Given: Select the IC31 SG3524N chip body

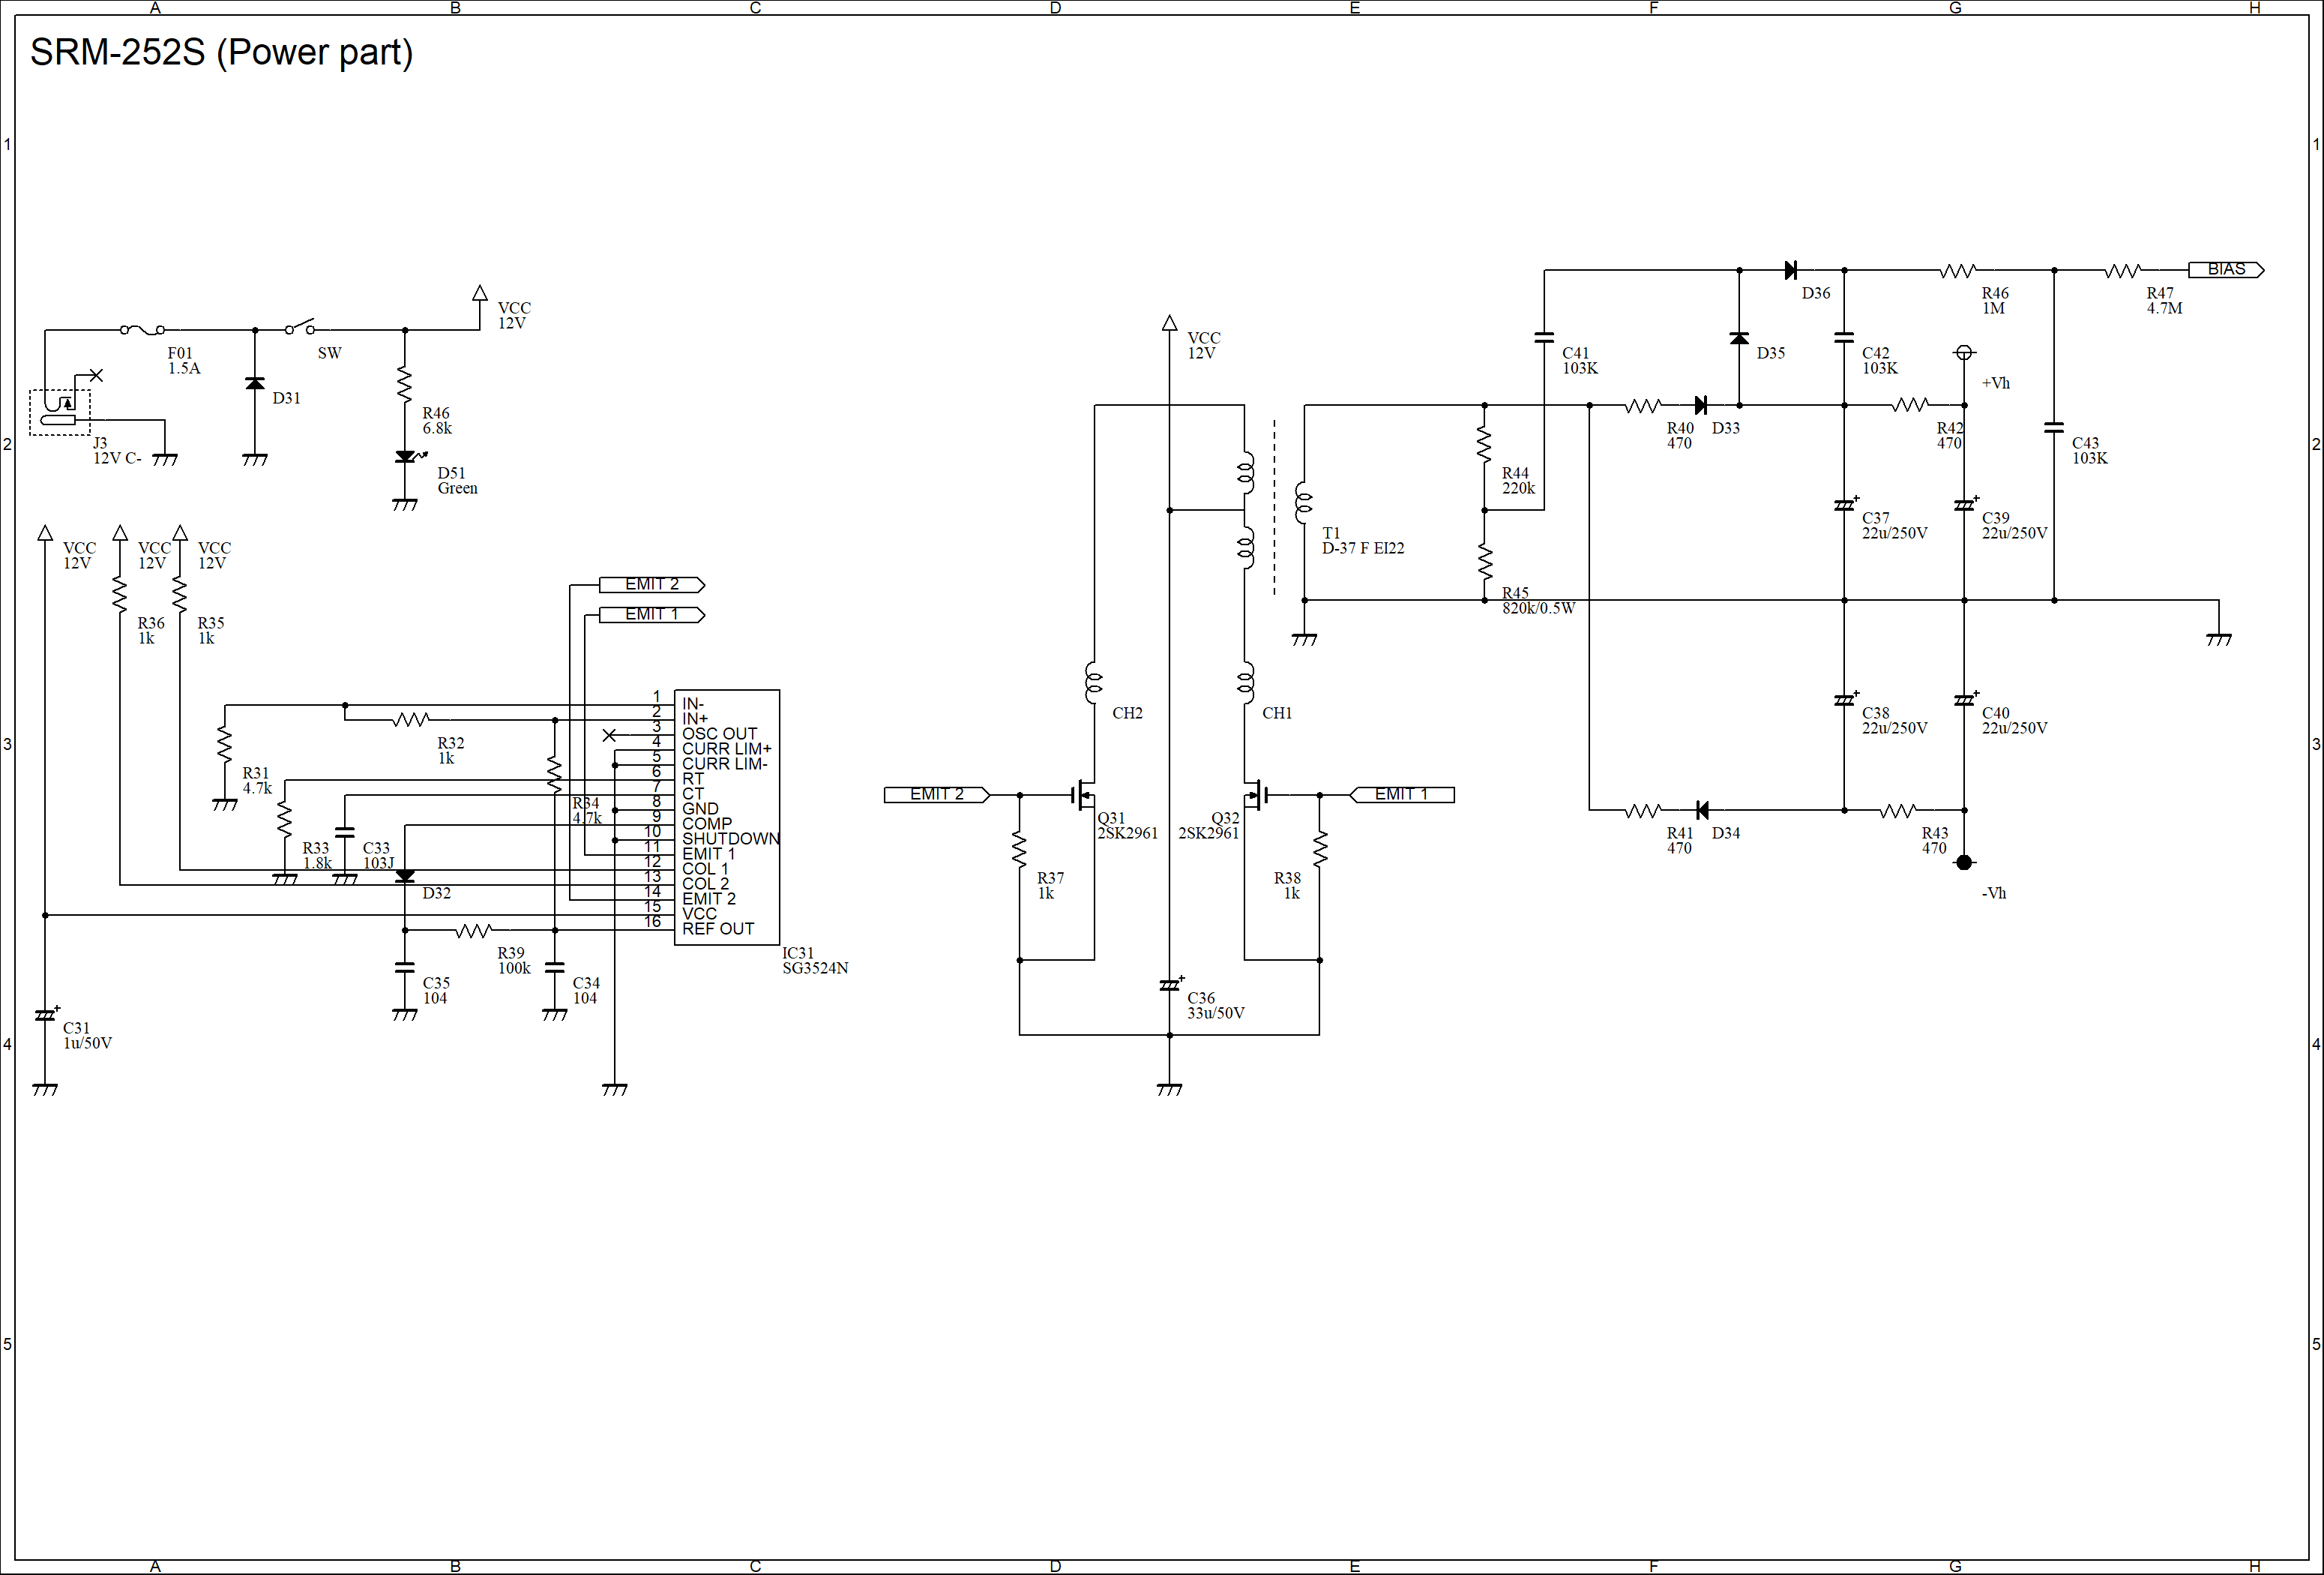Looking at the screenshot, I should [x=727, y=817].
